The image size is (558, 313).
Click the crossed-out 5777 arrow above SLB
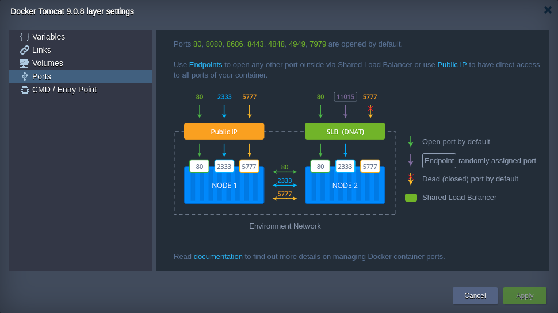pos(370,111)
